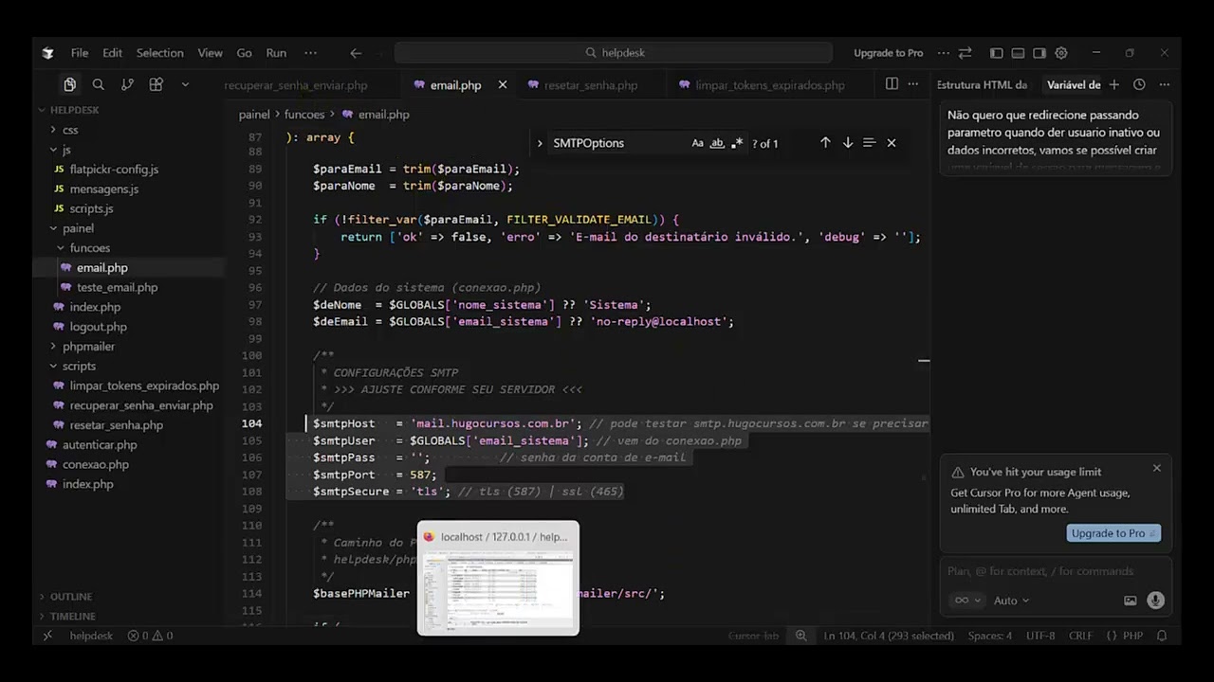Open the Explorer view icon
The height and width of the screenshot is (682, 1214).
(69, 84)
